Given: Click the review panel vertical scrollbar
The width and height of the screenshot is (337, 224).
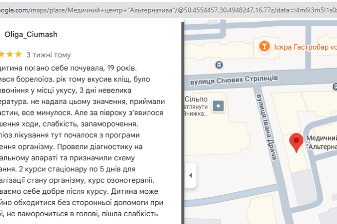Looking at the screenshot, I should pyautogui.click(x=182, y=122).
